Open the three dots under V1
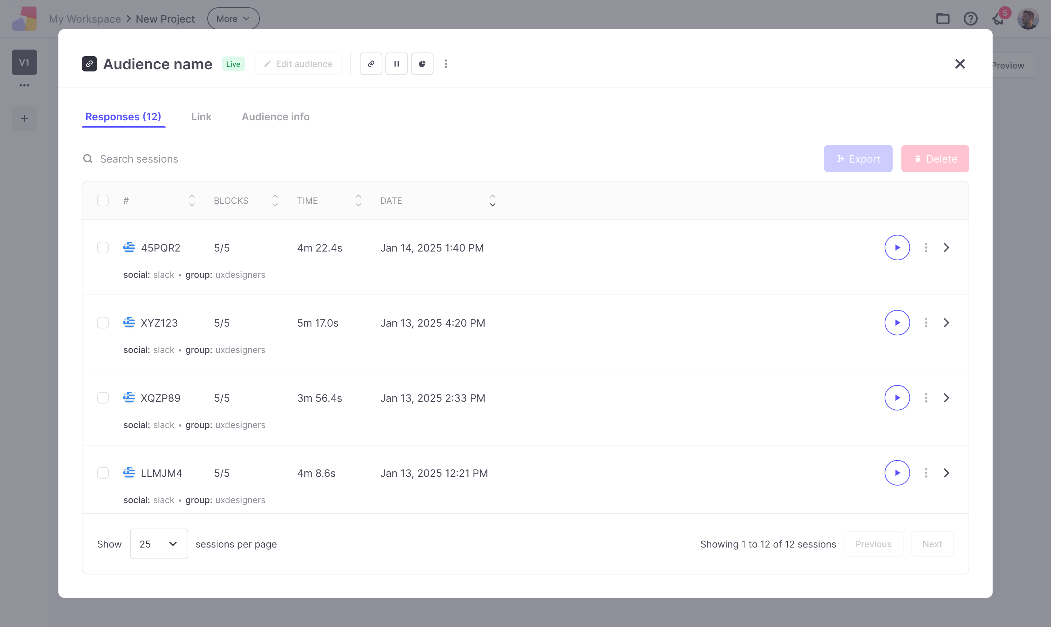Screen dimensions: 1051x627 24,85
